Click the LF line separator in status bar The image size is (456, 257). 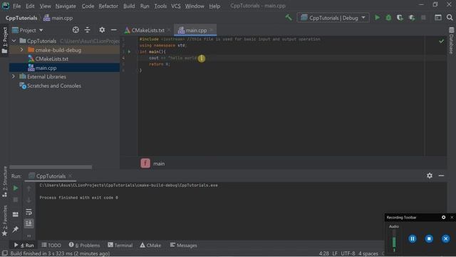point(335,253)
